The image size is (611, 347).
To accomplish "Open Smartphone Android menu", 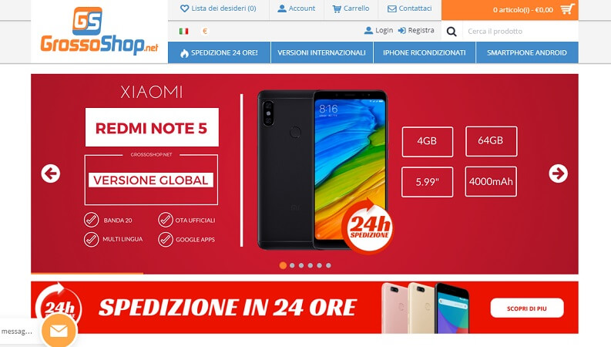I will click(x=527, y=52).
